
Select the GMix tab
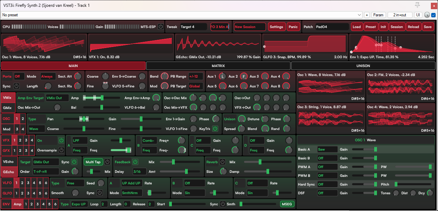click(x=8, y=108)
